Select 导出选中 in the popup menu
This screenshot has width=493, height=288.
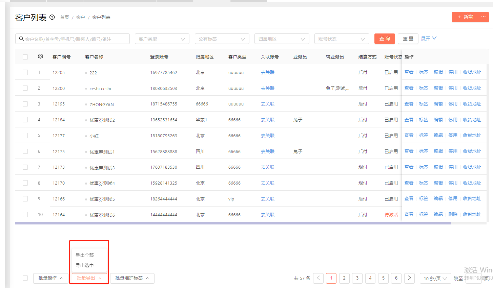coord(85,265)
